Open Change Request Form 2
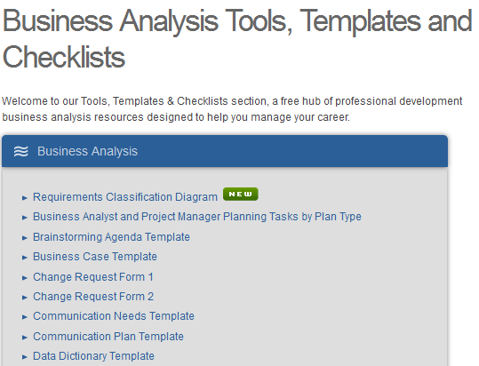 point(93,297)
